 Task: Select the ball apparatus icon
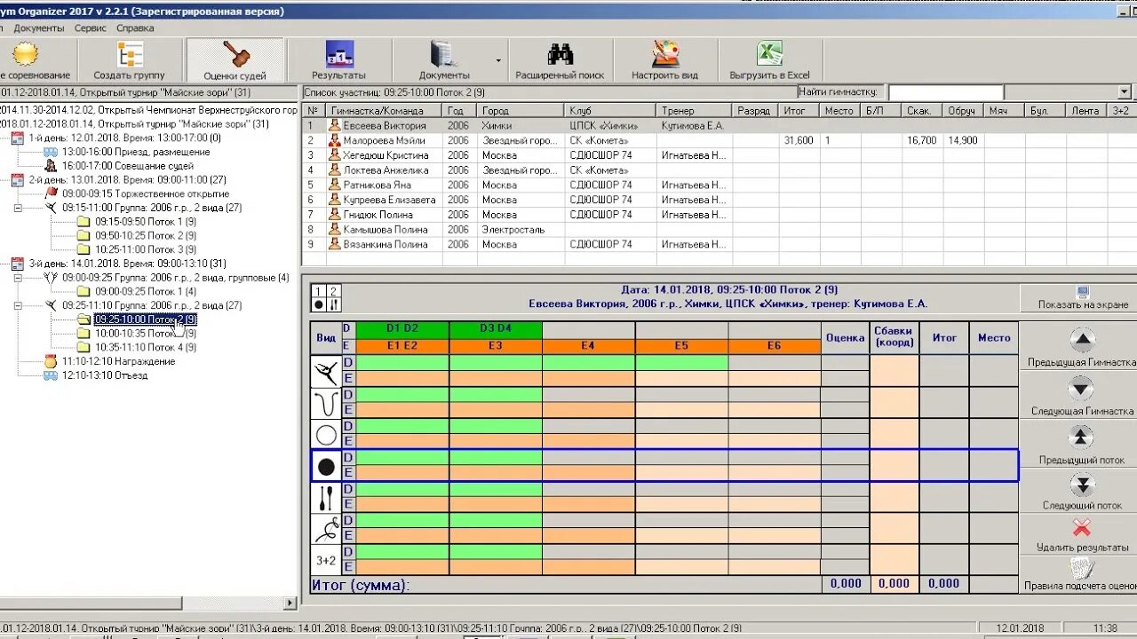(326, 466)
